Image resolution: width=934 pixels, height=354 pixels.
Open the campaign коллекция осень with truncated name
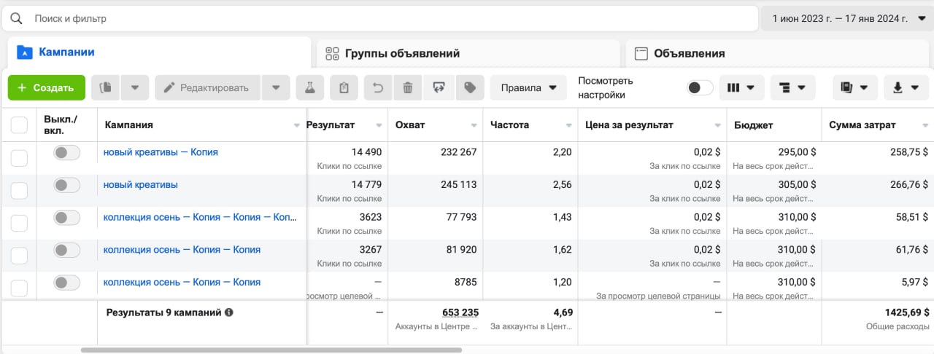200,217
